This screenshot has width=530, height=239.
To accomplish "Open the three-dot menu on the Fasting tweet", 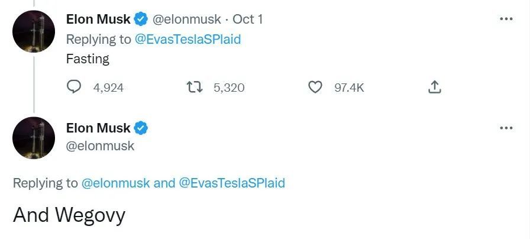I will 506,19.
